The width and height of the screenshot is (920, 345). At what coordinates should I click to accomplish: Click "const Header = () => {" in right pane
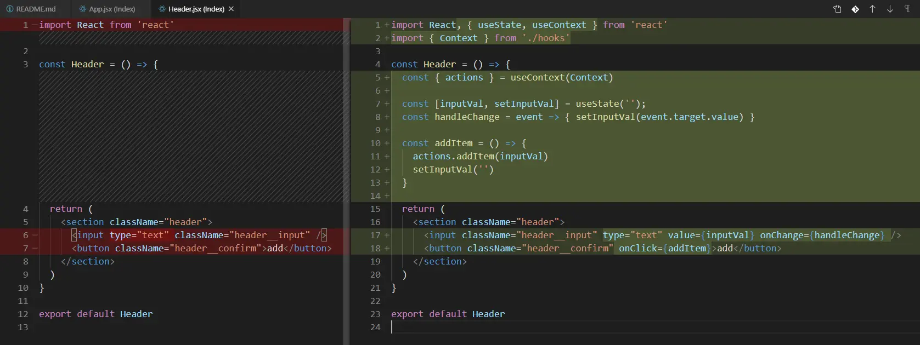[450, 64]
